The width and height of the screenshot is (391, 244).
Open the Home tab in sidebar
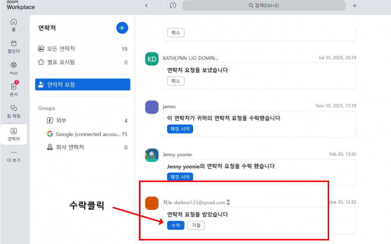coord(14,25)
